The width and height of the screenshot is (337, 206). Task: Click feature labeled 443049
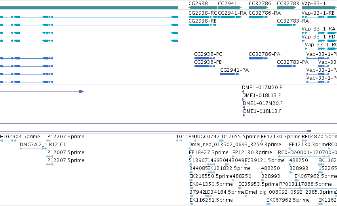[x=235, y=160]
